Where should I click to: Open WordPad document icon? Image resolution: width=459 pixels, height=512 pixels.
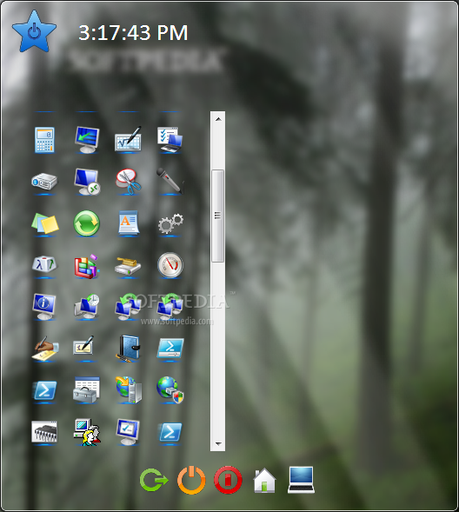(128, 223)
